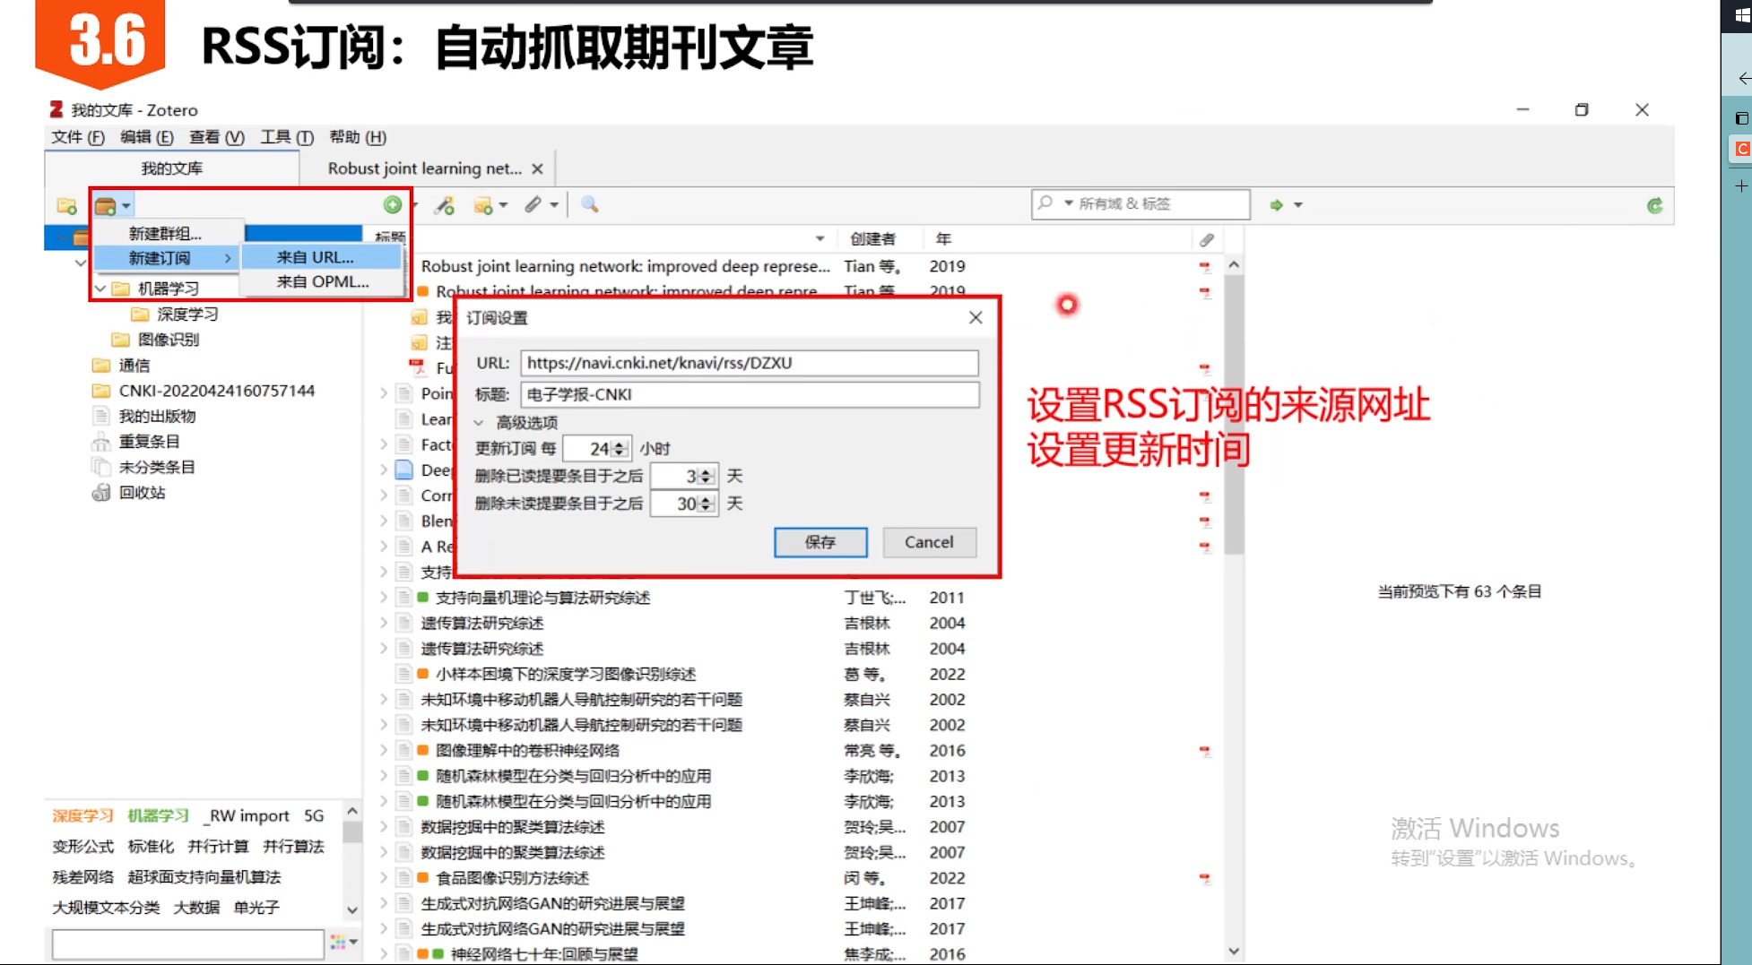
Task: Select 来自 URL from the subscription submenu
Action: tap(315, 256)
